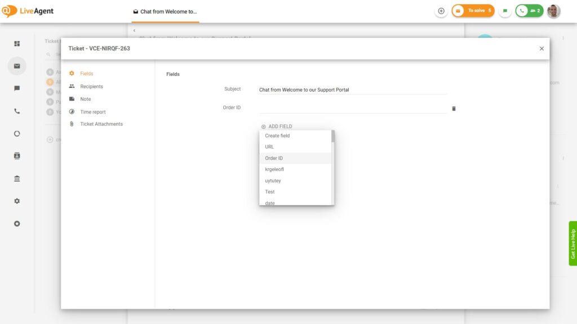
Task: Open the Tickets mail icon in sidebar
Action: tap(17, 66)
